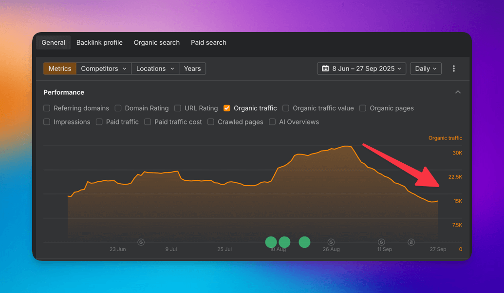Collapse the Performance section chevron
Viewport: 504px width, 293px height.
coord(458,92)
